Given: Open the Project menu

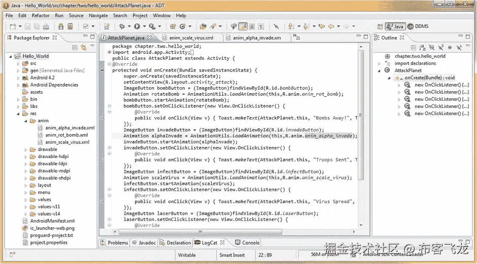Looking at the screenshot, I should point(140,16).
